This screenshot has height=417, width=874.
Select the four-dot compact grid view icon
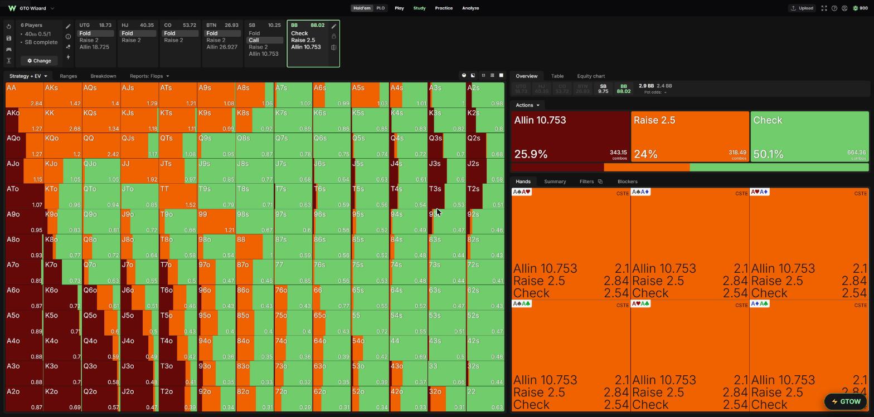coord(483,76)
